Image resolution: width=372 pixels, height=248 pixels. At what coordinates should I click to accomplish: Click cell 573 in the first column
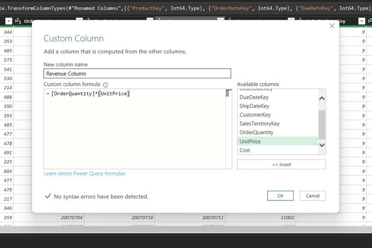8,60
